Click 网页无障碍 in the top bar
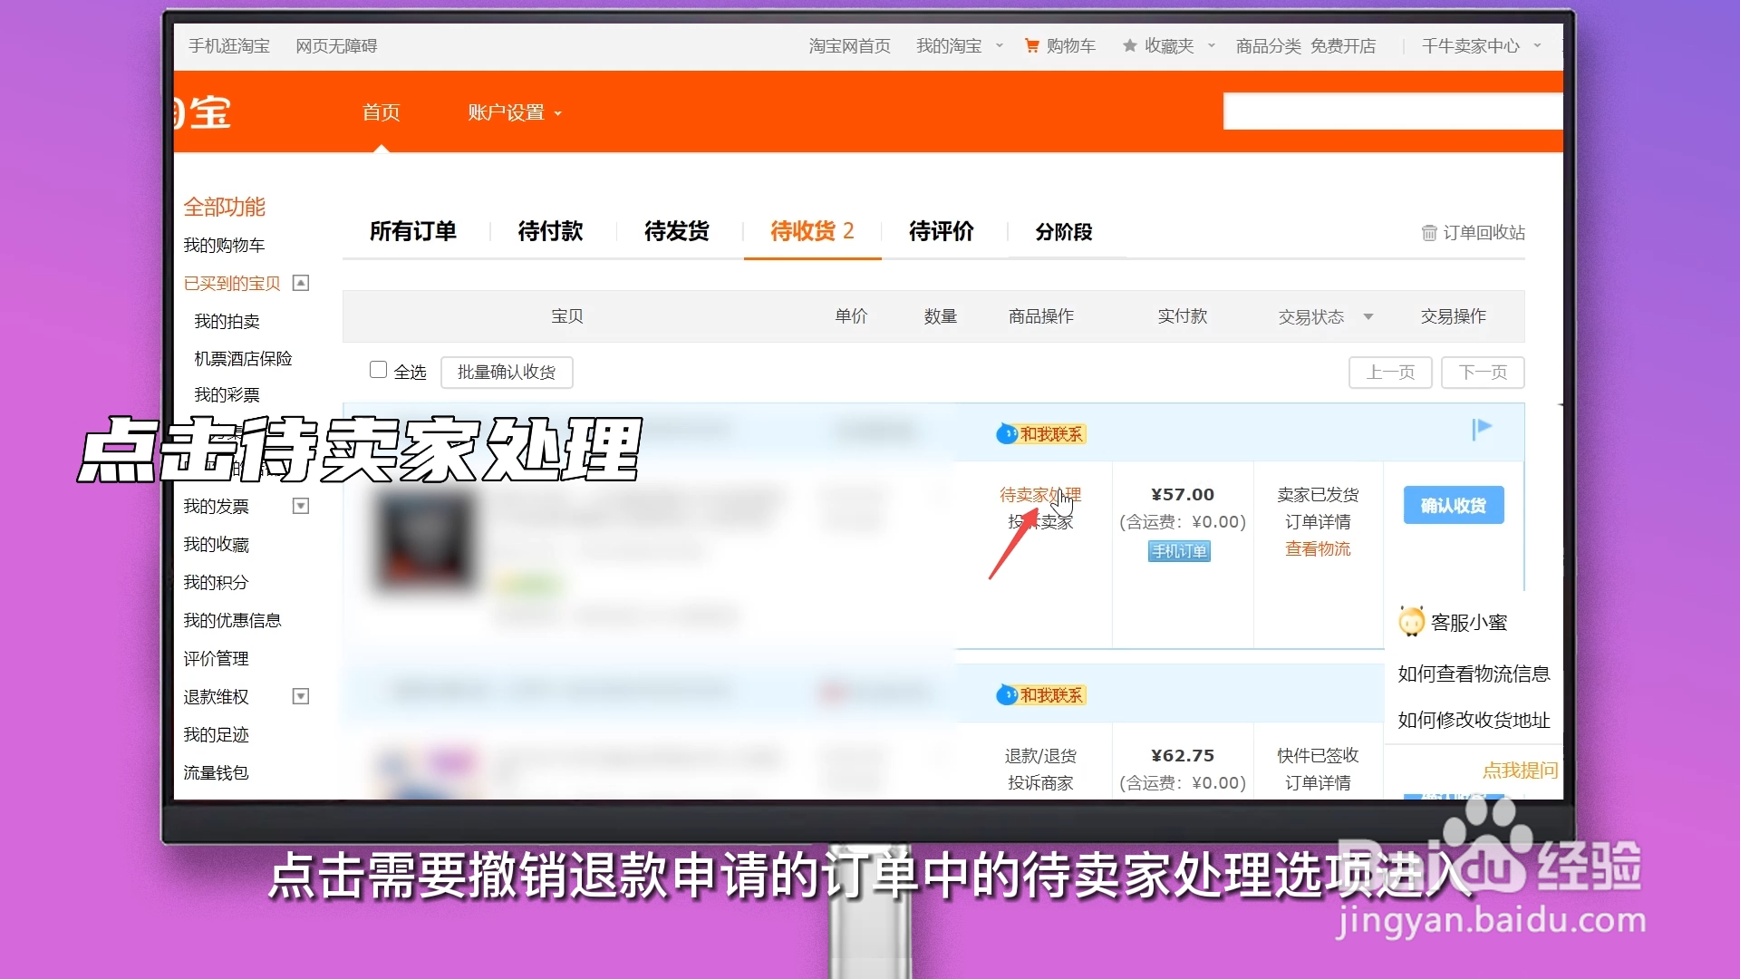 336,45
